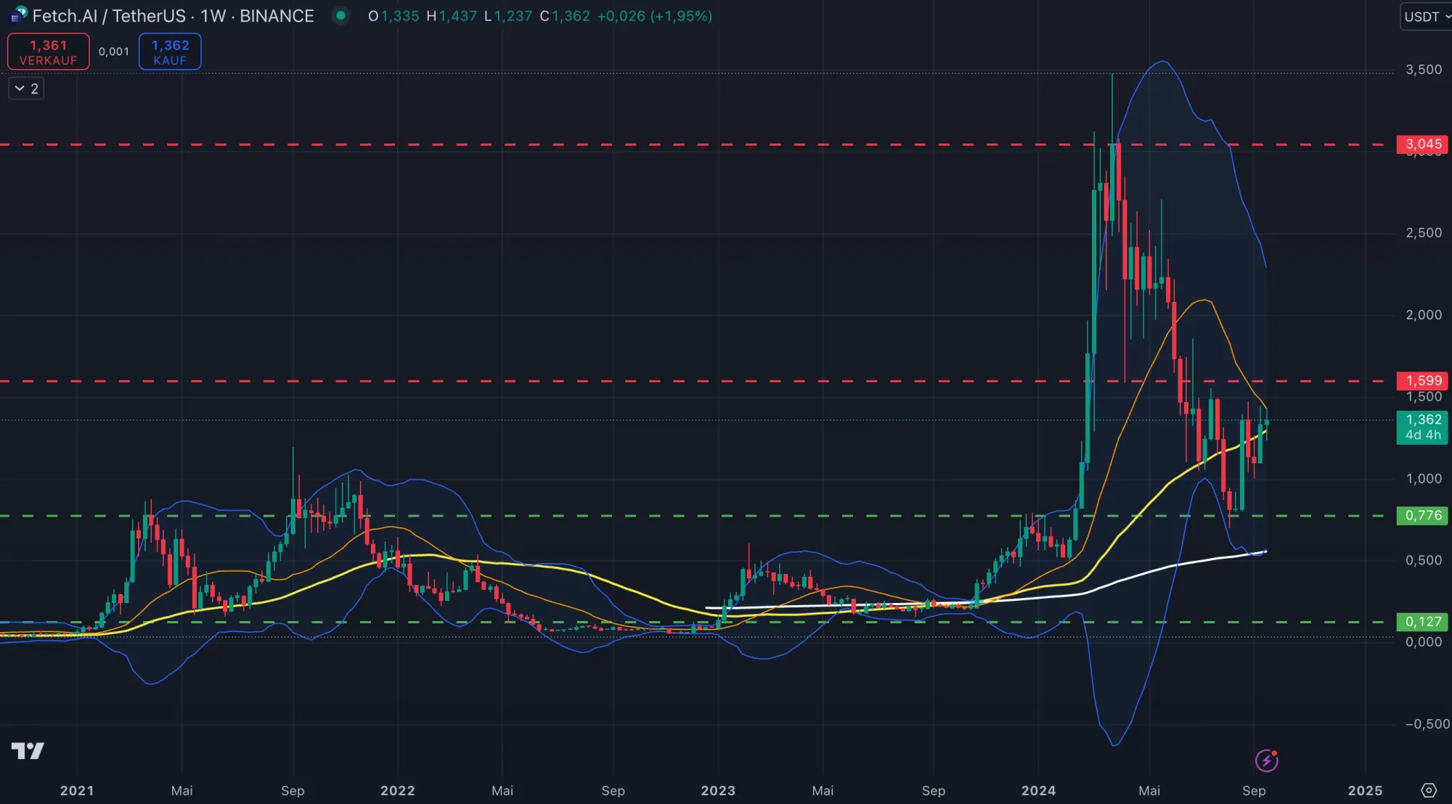Click the −0,500 price axis label

point(1427,724)
